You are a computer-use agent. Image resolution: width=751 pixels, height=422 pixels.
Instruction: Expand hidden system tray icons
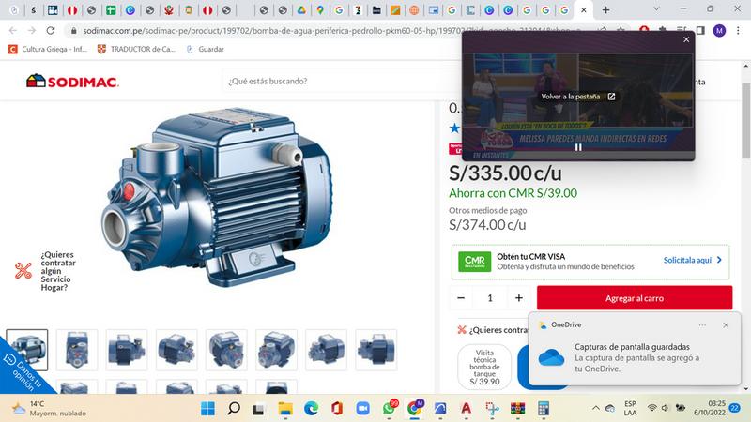click(596, 408)
